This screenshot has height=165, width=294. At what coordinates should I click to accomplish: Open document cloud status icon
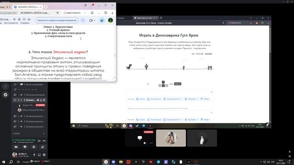29,19
